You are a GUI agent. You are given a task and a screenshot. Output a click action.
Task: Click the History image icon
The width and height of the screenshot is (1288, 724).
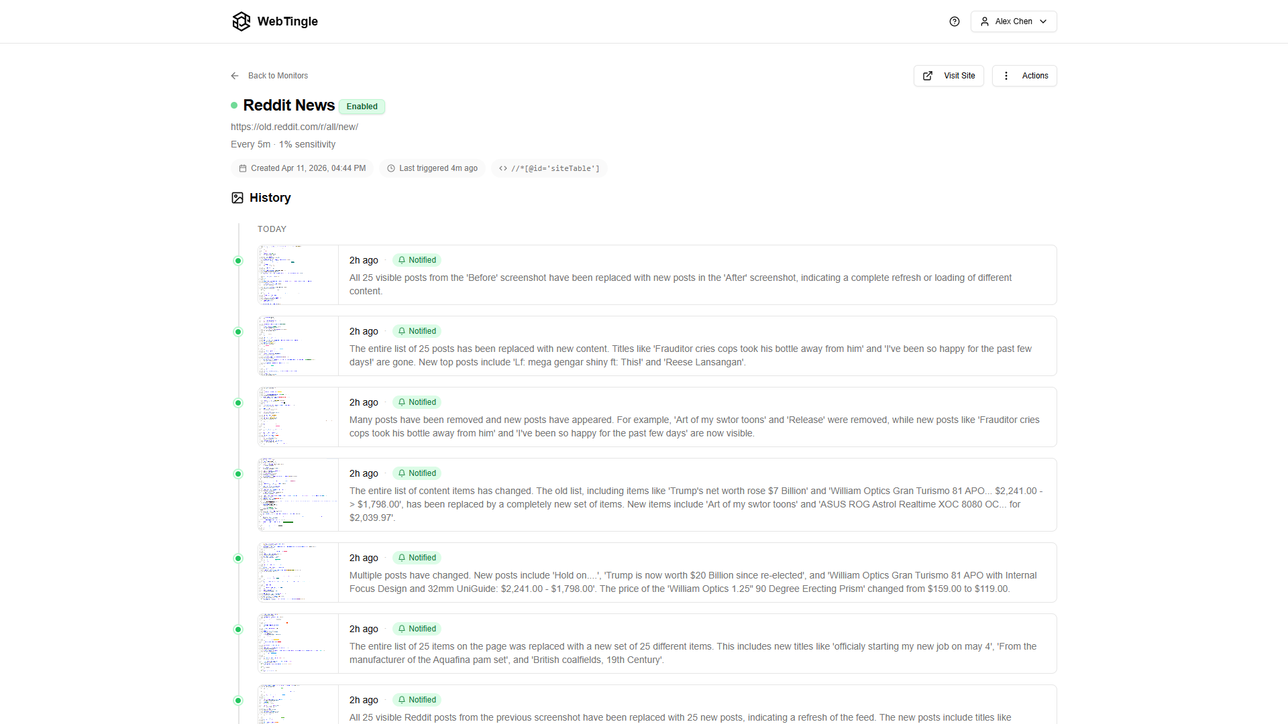click(x=237, y=198)
